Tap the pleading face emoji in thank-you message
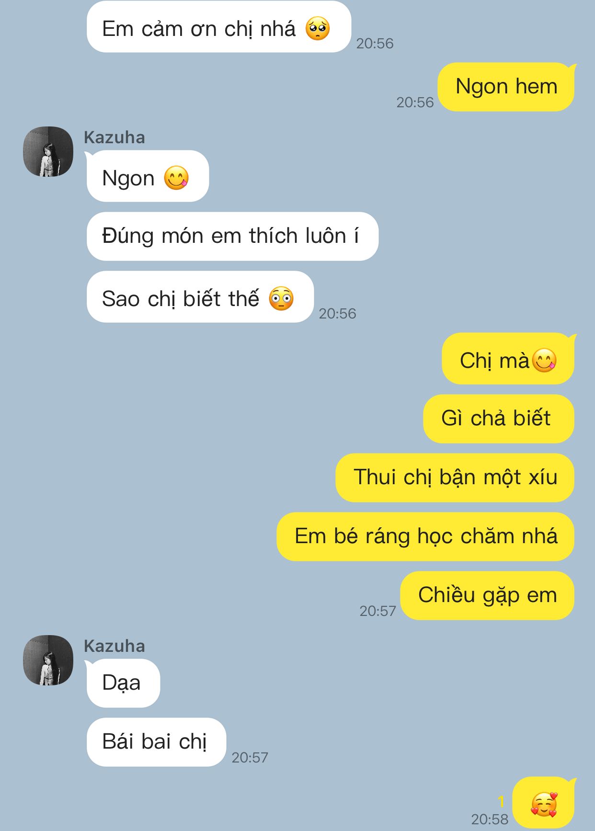595x831 pixels. tap(318, 29)
